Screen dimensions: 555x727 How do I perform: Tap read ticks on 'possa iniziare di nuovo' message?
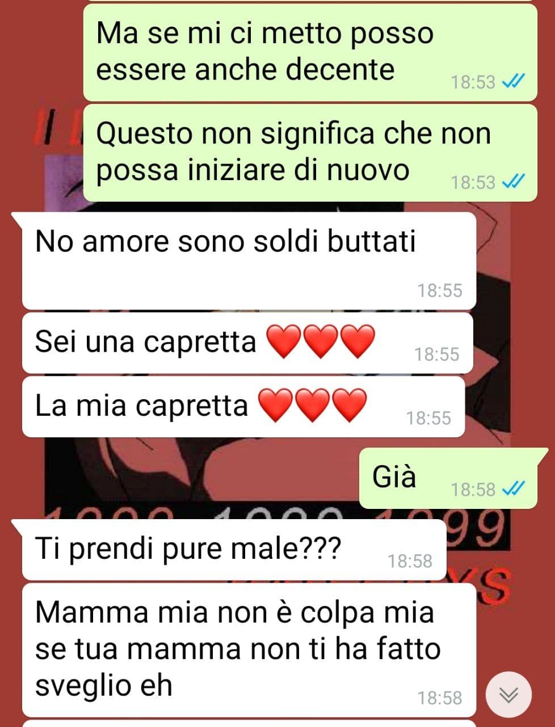point(514,182)
